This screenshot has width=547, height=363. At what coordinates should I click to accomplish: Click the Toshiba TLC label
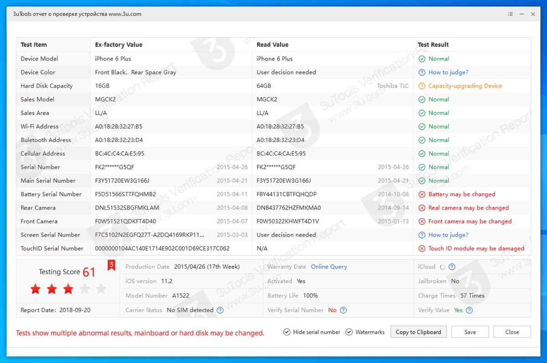pos(393,86)
